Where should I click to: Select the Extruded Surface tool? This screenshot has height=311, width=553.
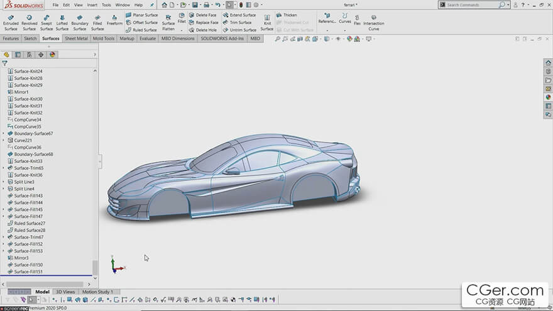11,23
